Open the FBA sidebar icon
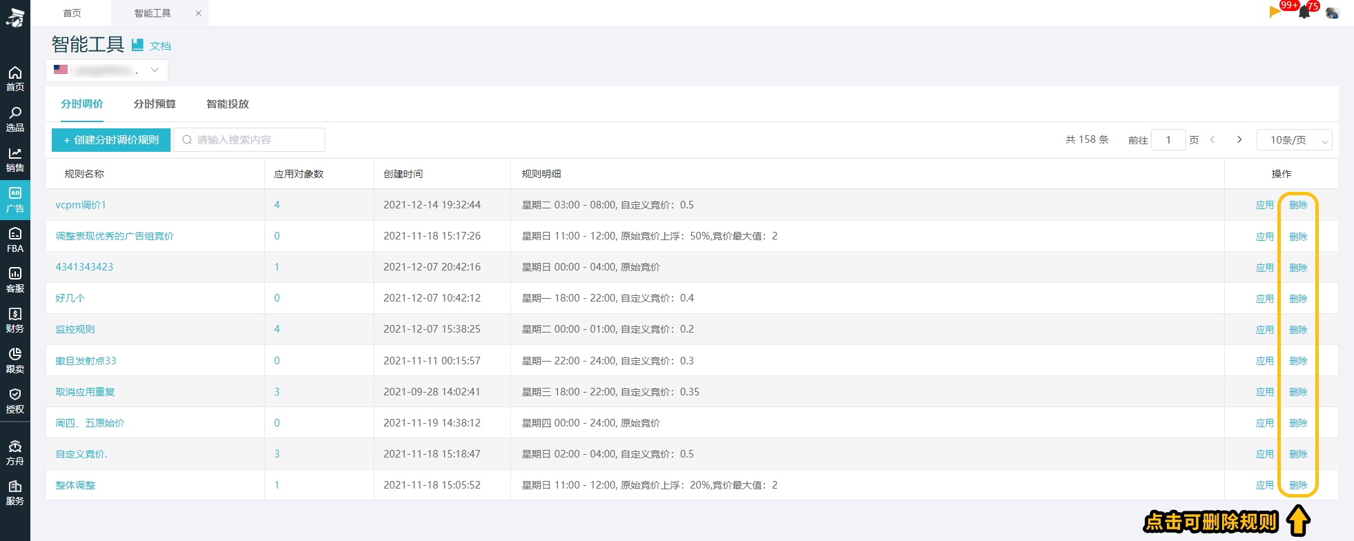This screenshot has width=1354, height=541. 15,239
